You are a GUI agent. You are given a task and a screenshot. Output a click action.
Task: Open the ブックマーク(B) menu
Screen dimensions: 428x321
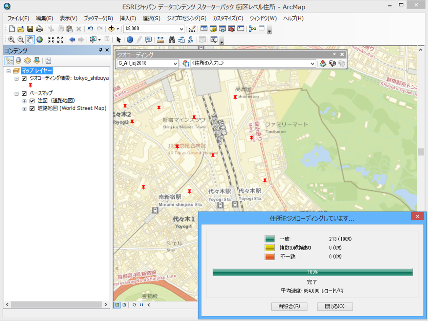(99, 18)
